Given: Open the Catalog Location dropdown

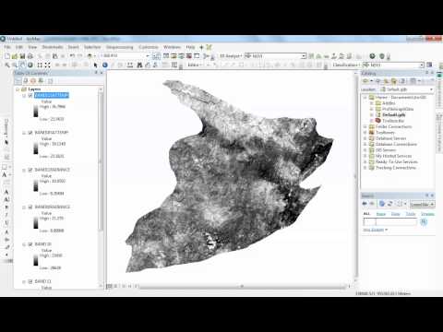Looking at the screenshot, I should pyautogui.click(x=431, y=89).
